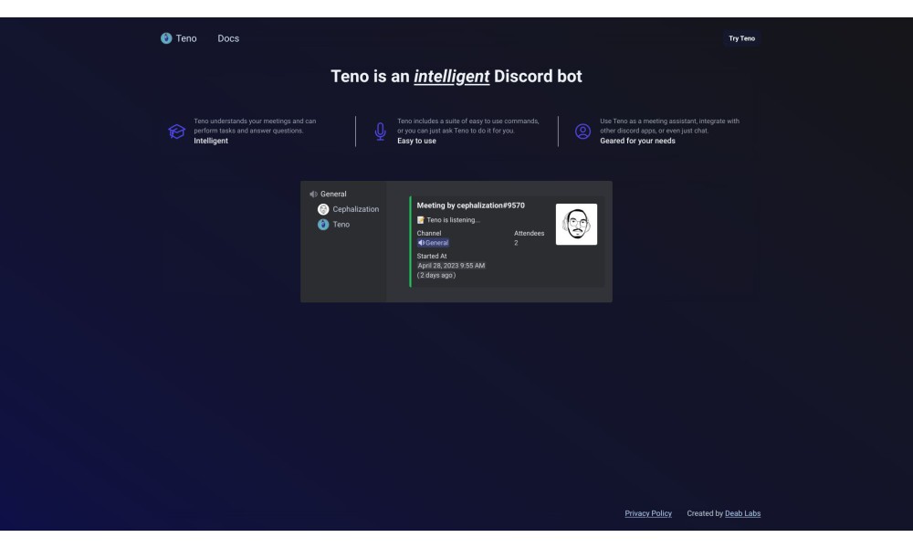Click the speaker icon beside General channel
This screenshot has height=548, width=913.
coord(313,194)
